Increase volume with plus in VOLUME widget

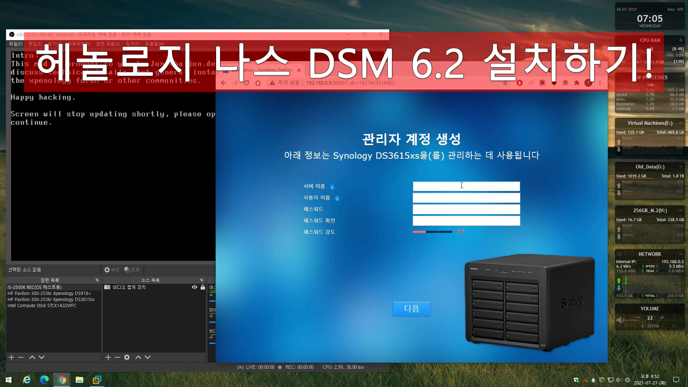point(662,317)
